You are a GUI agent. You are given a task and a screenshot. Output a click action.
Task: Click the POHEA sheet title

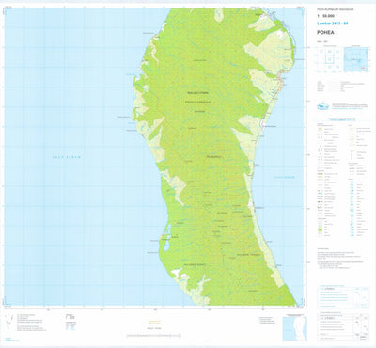tap(325, 32)
